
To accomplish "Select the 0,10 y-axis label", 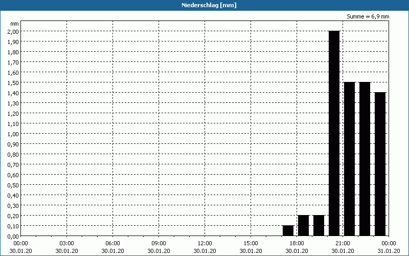I will tap(13, 226).
